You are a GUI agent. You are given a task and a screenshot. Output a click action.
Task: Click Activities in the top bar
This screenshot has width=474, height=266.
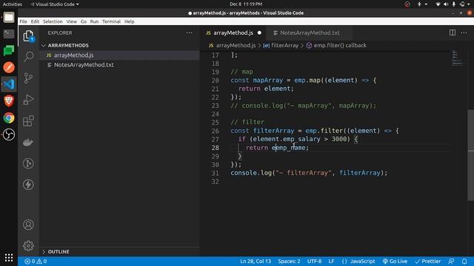[13, 4]
